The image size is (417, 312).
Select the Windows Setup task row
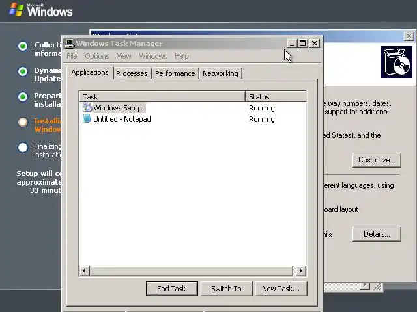[193, 108]
